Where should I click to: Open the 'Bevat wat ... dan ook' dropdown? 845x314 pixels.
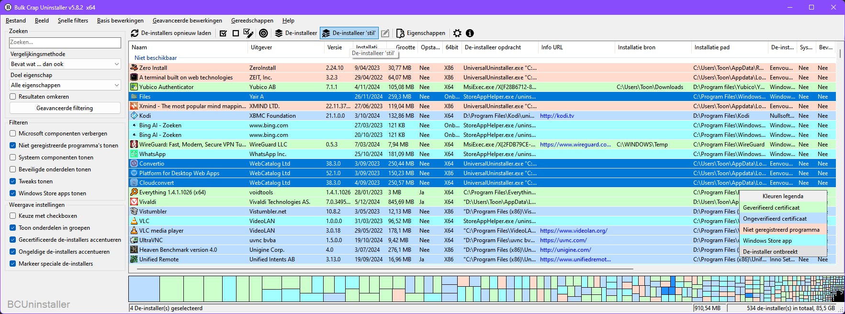click(65, 64)
